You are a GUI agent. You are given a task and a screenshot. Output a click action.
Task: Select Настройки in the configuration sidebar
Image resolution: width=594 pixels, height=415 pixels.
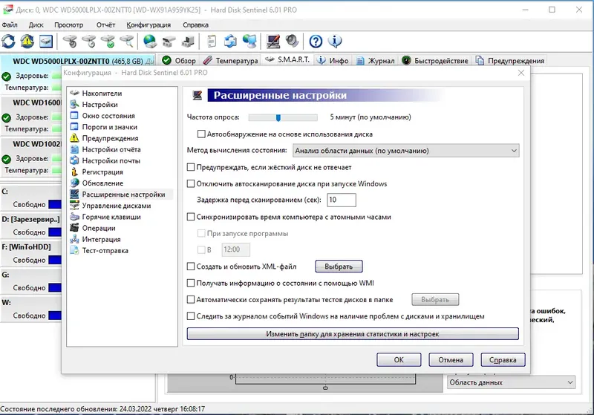tap(99, 105)
